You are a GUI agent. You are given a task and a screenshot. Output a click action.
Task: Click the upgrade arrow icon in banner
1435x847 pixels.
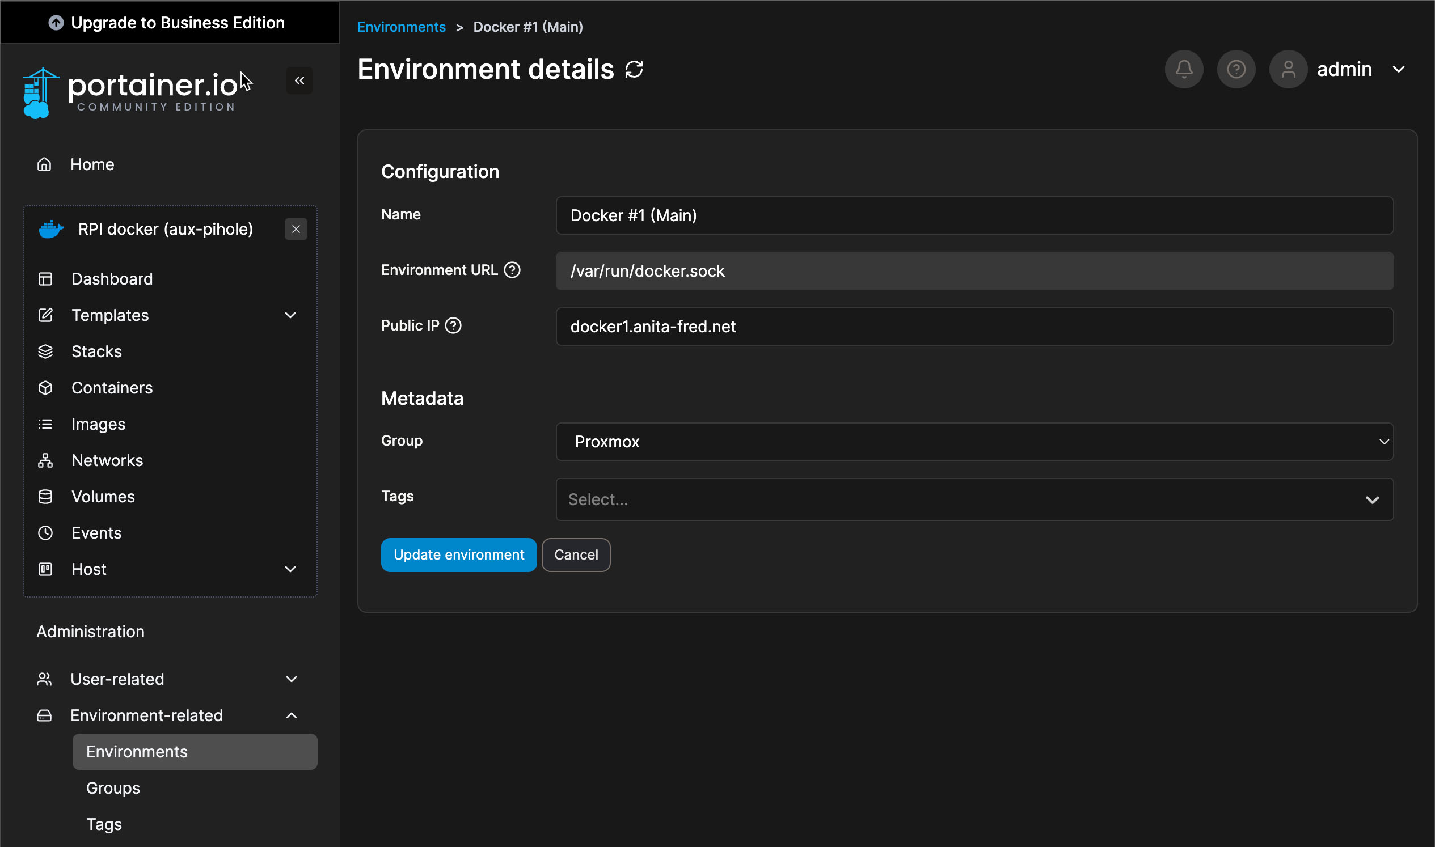pos(56,23)
